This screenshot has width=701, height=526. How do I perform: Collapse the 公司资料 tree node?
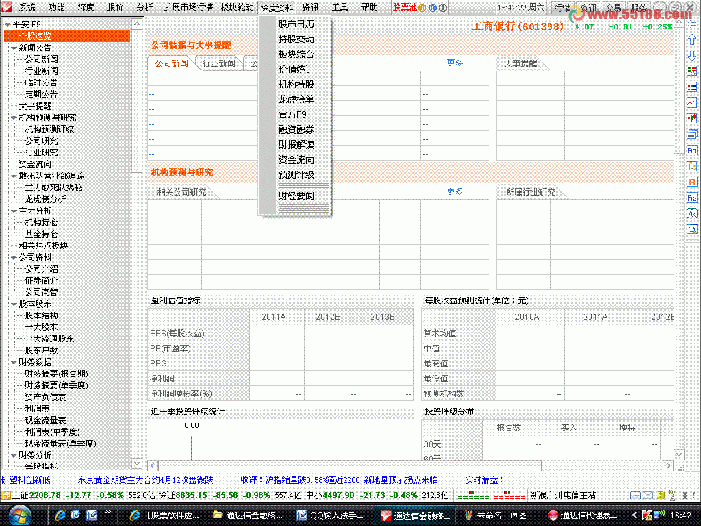tap(14, 258)
